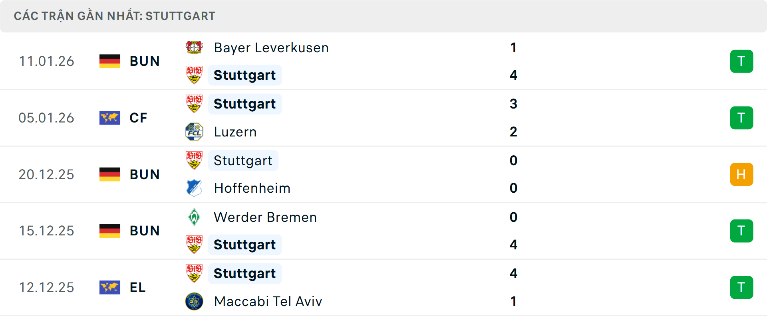Click the "Các trận gần nhất: Stuttgart" header

click(115, 16)
